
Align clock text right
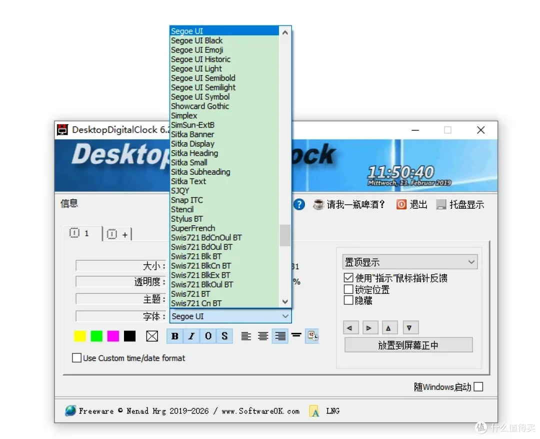280,336
